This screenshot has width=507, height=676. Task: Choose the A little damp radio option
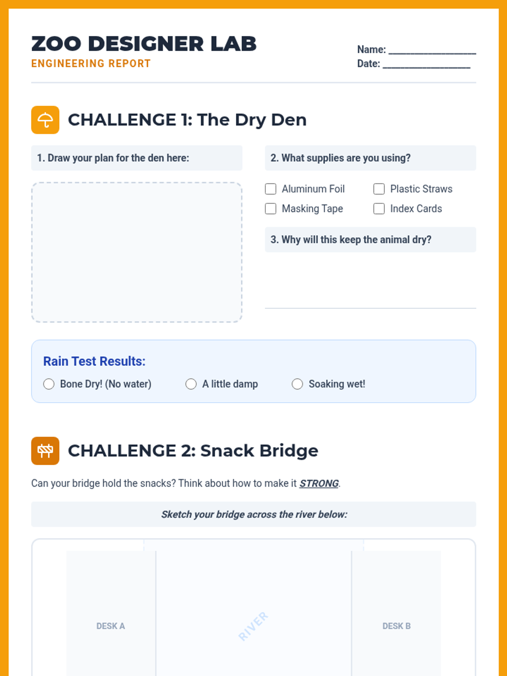point(191,384)
